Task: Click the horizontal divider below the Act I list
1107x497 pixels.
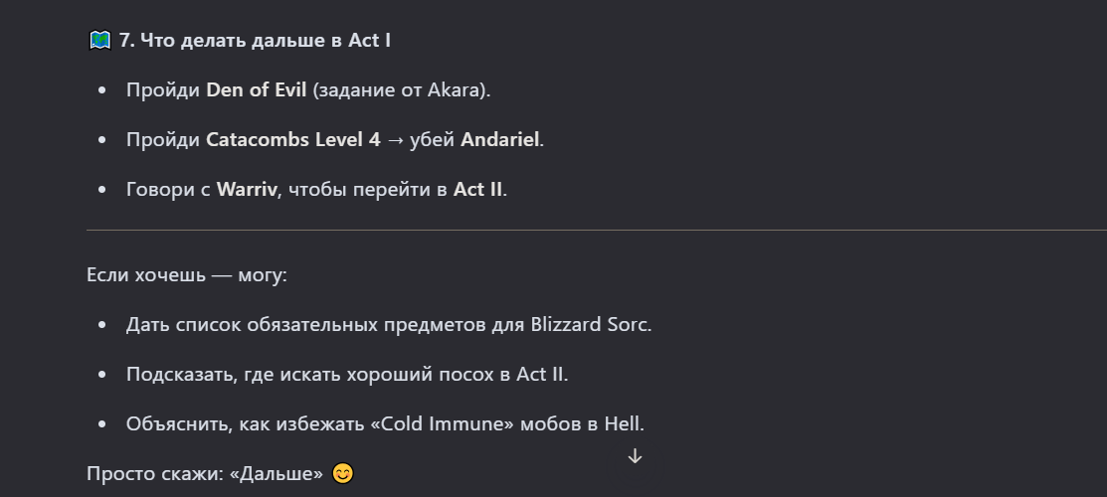Action: tap(597, 231)
